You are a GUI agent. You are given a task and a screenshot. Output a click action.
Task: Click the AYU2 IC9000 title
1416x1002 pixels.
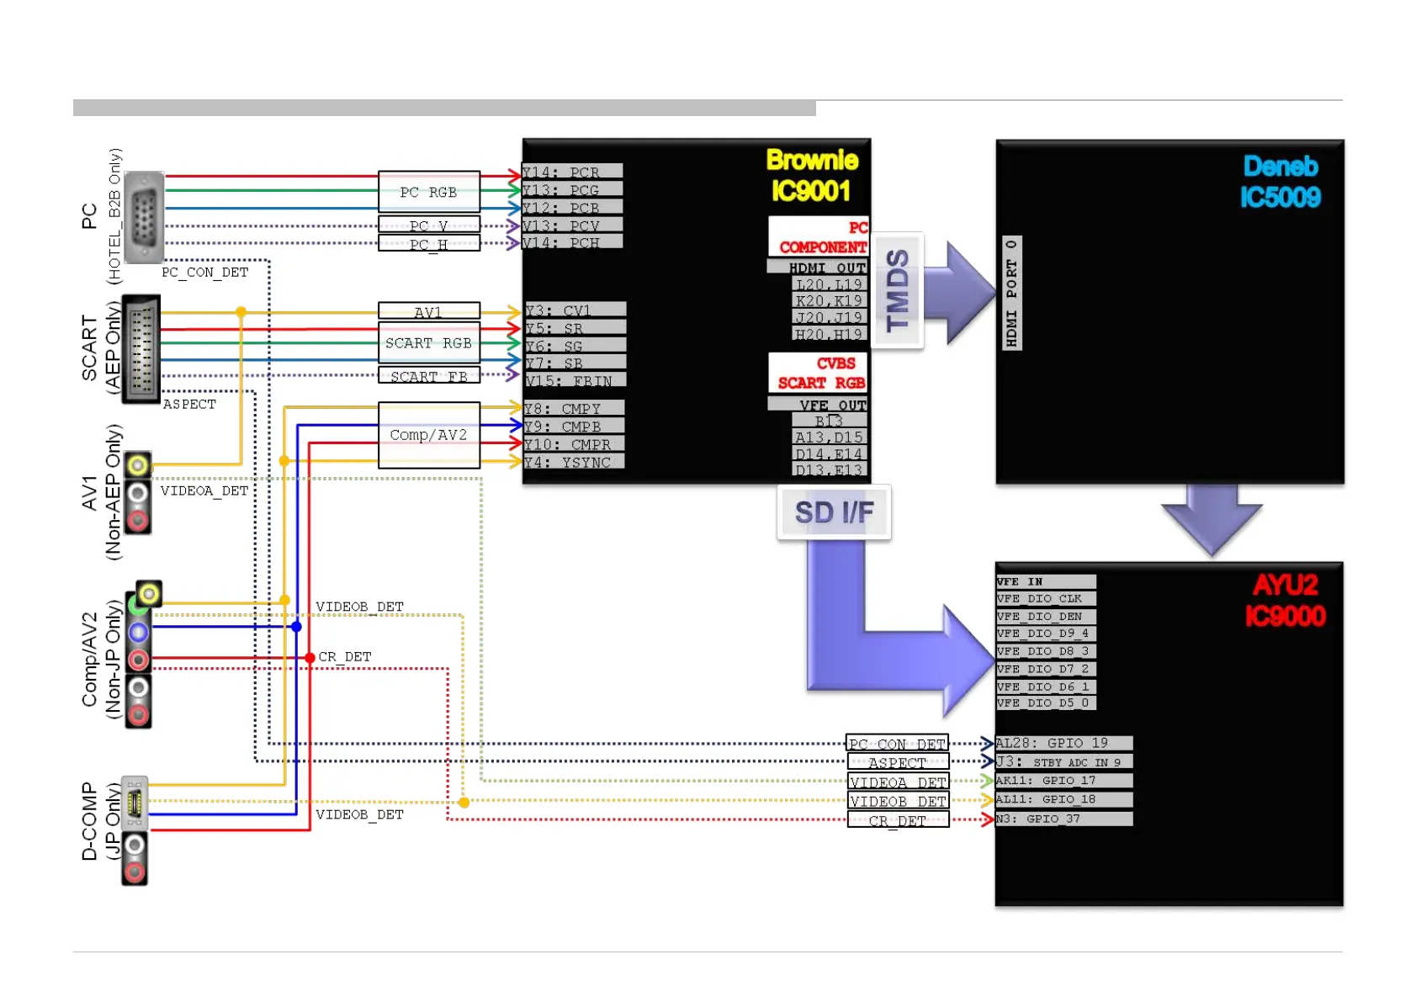pos(1285,600)
